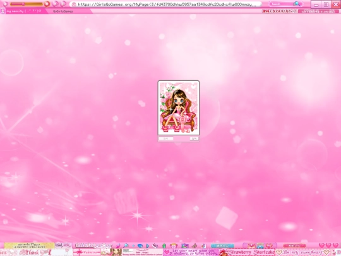This screenshot has width=341, height=256.
Task: Click the magnifier icon in Search box
Action: (x=297, y=4)
